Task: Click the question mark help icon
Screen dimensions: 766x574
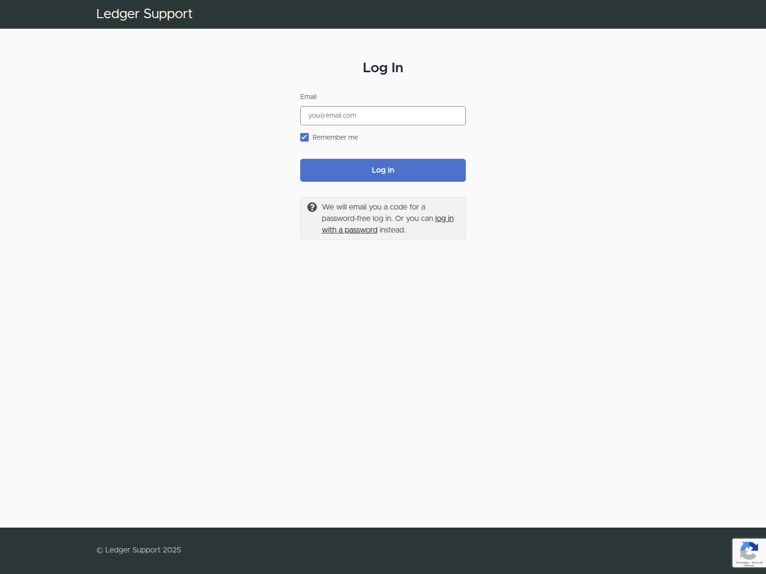Action: (x=312, y=207)
